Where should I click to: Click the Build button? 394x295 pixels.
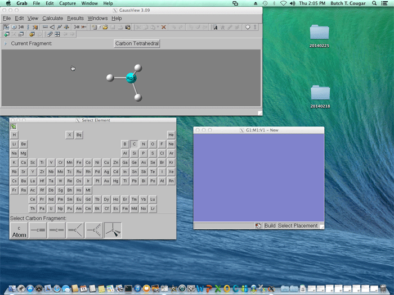click(x=270, y=226)
